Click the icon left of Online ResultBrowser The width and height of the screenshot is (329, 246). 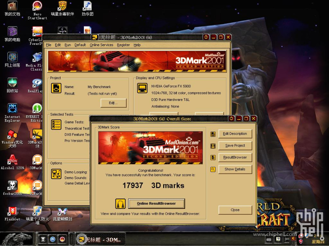pyautogui.click(x=121, y=203)
